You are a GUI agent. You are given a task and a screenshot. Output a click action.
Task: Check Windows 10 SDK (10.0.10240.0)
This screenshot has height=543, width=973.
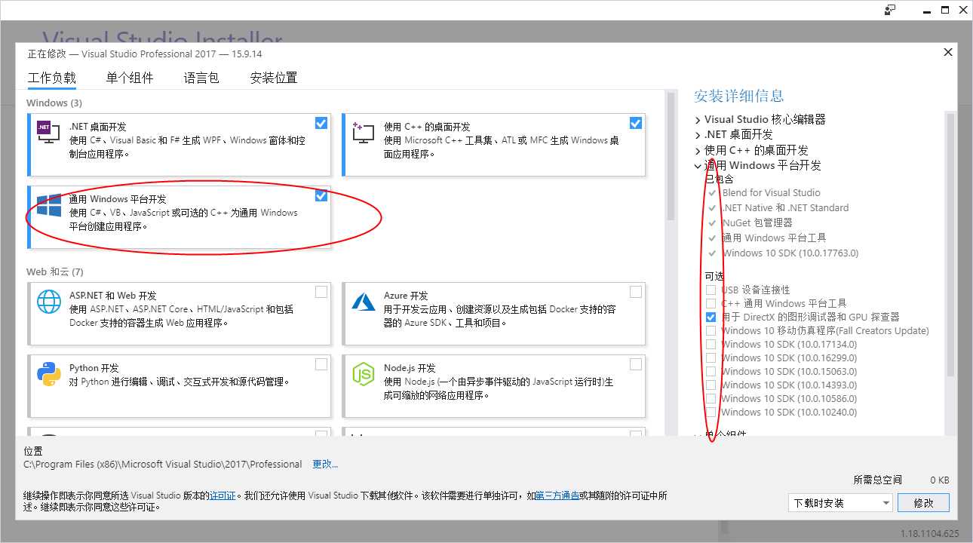(x=711, y=412)
